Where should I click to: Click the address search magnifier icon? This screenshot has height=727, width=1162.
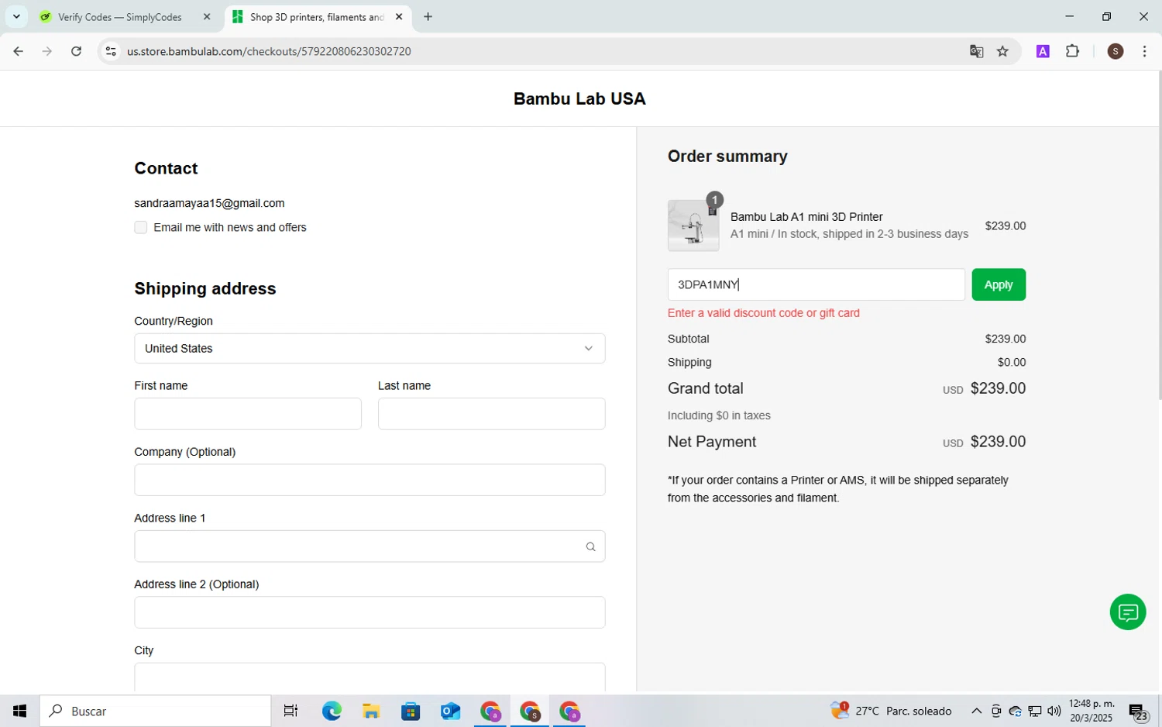pyautogui.click(x=590, y=546)
